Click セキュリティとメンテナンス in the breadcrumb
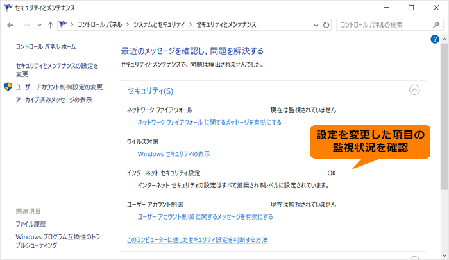 [x=226, y=24]
